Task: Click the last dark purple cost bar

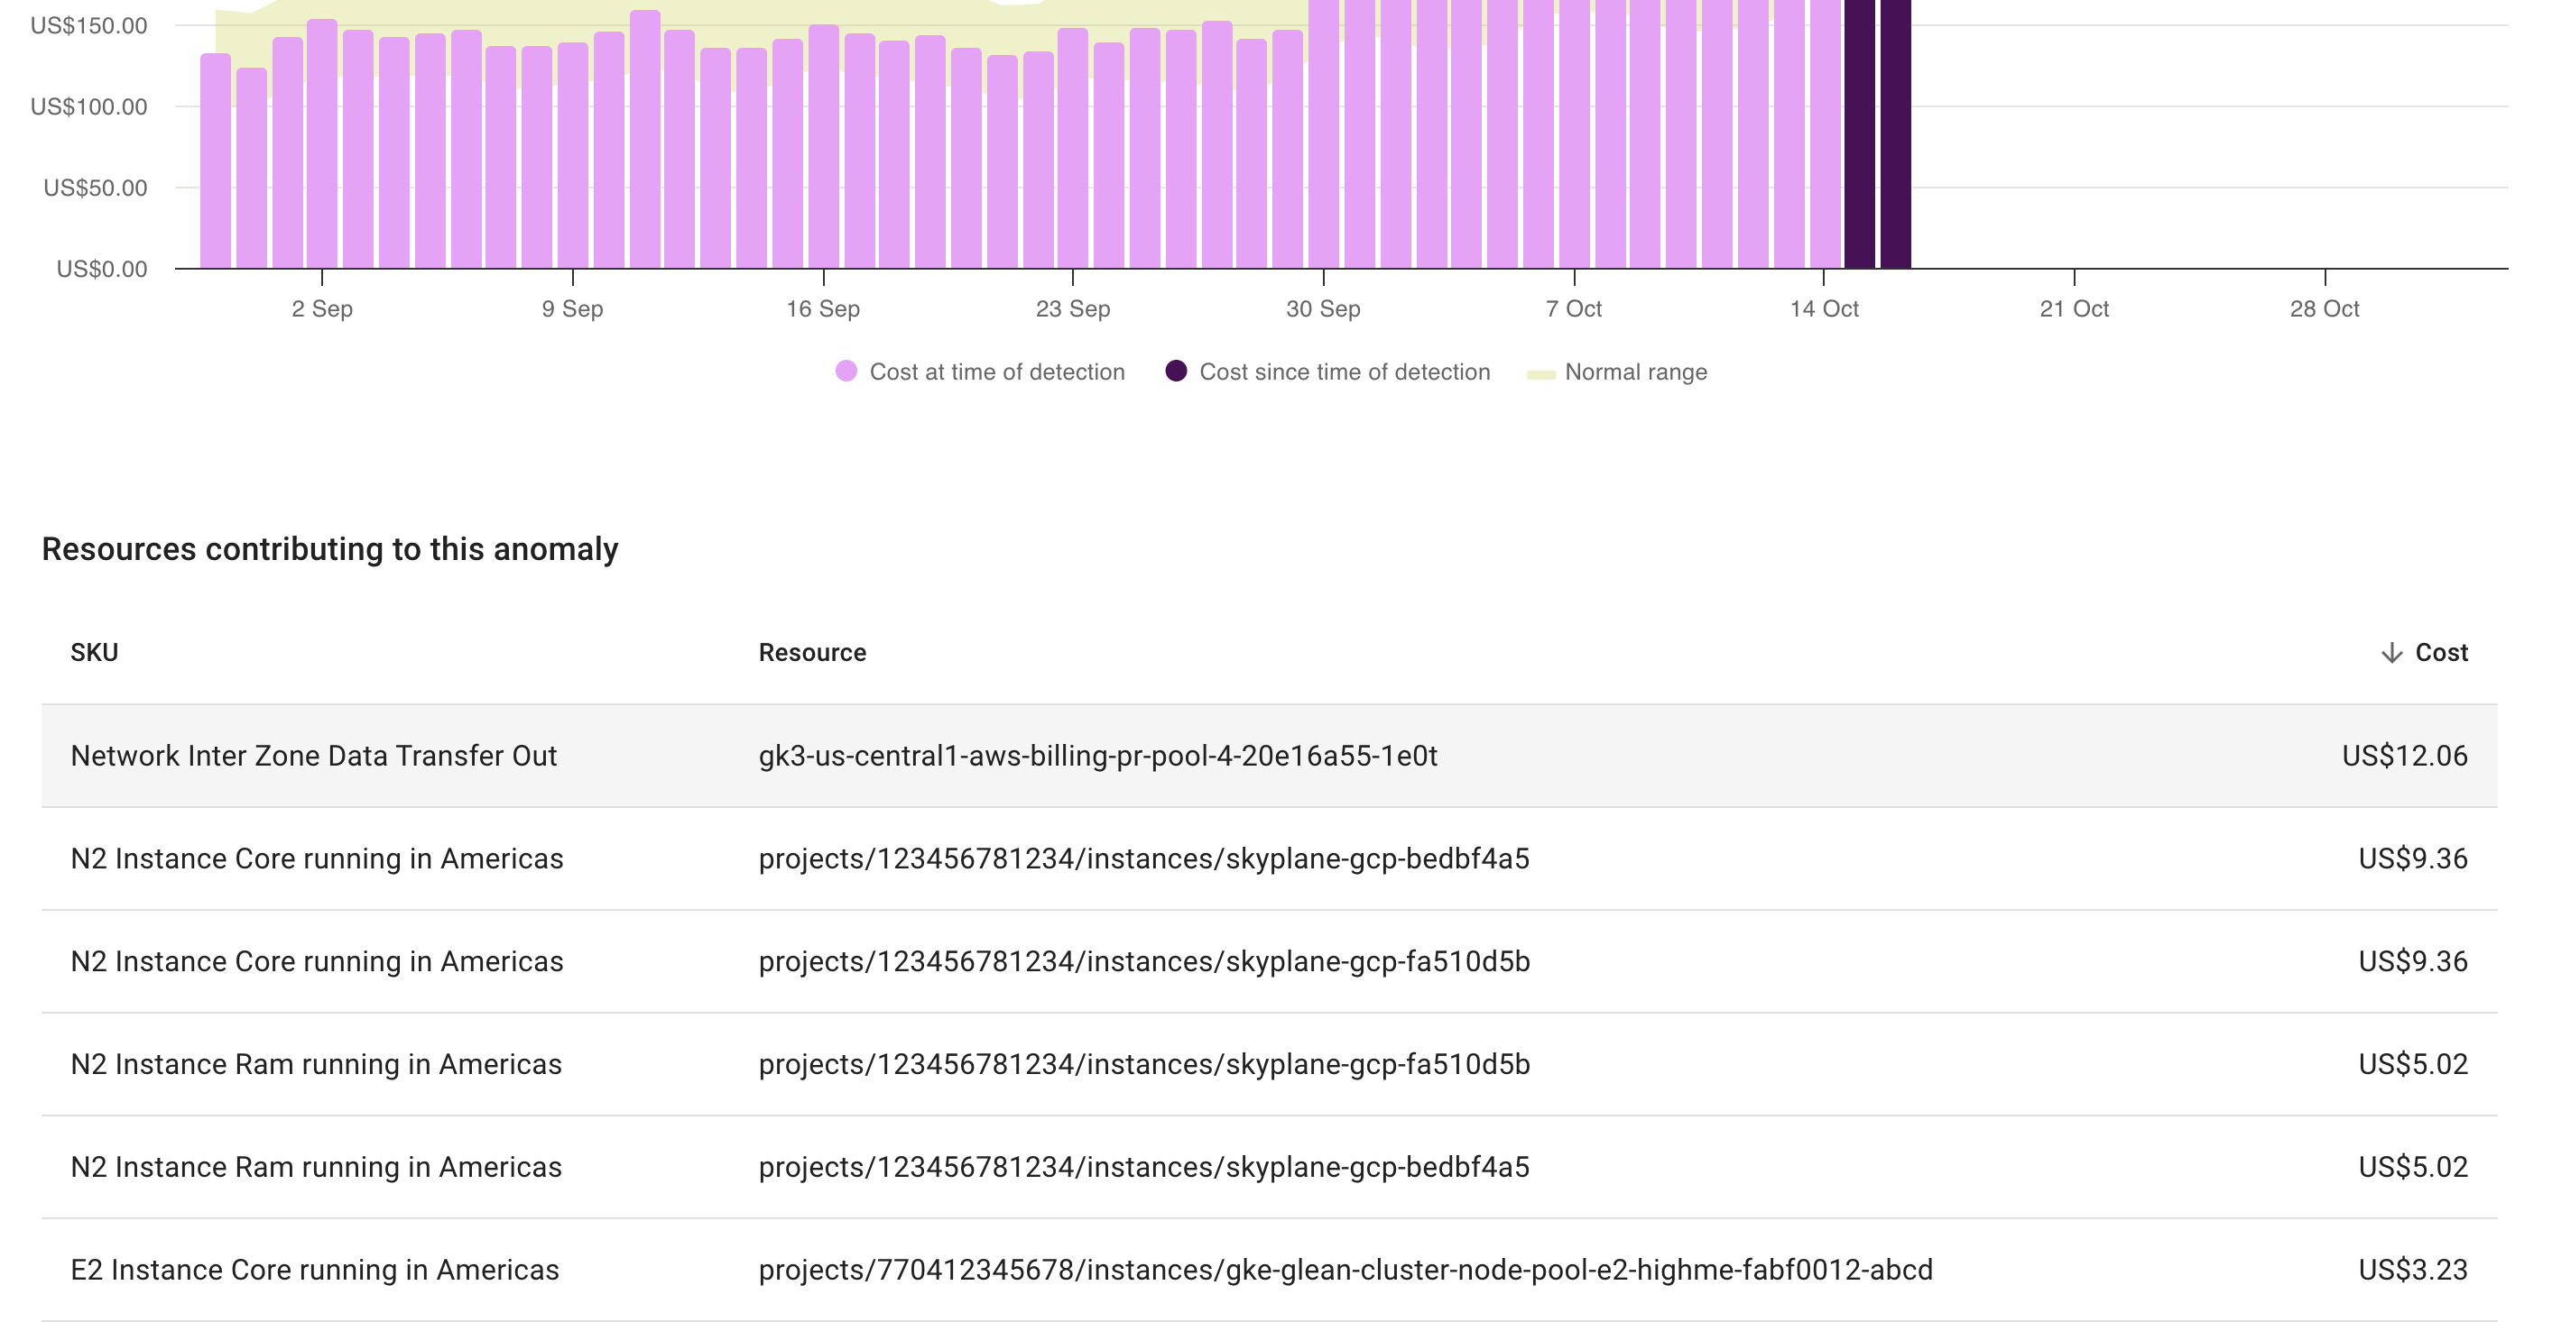Action: coord(1895,133)
